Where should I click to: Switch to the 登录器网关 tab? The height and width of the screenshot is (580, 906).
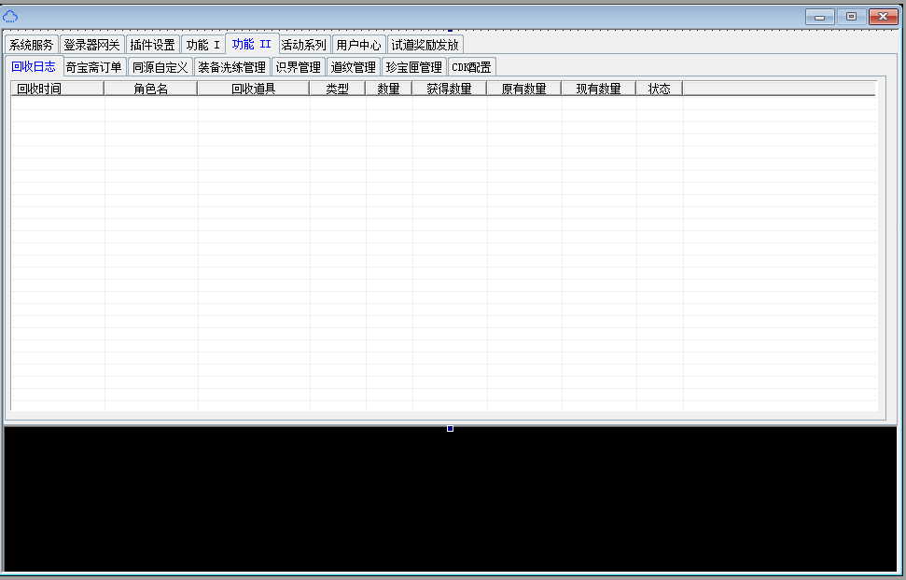click(91, 45)
